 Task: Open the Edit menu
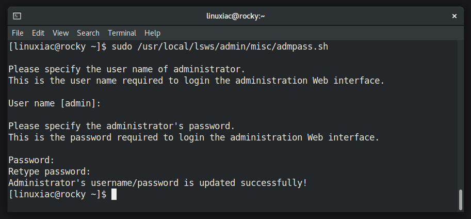coord(38,33)
